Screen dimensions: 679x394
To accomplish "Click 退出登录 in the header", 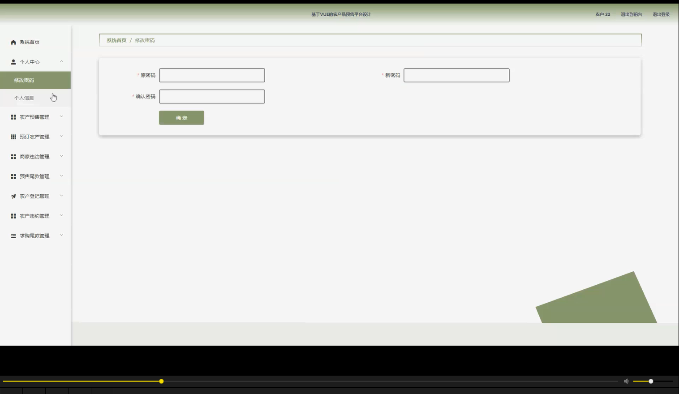I will coord(661,14).
